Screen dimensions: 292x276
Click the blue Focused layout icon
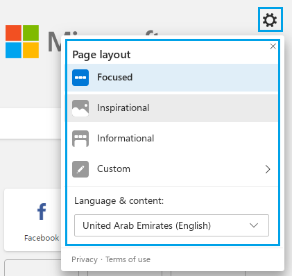[80, 78]
